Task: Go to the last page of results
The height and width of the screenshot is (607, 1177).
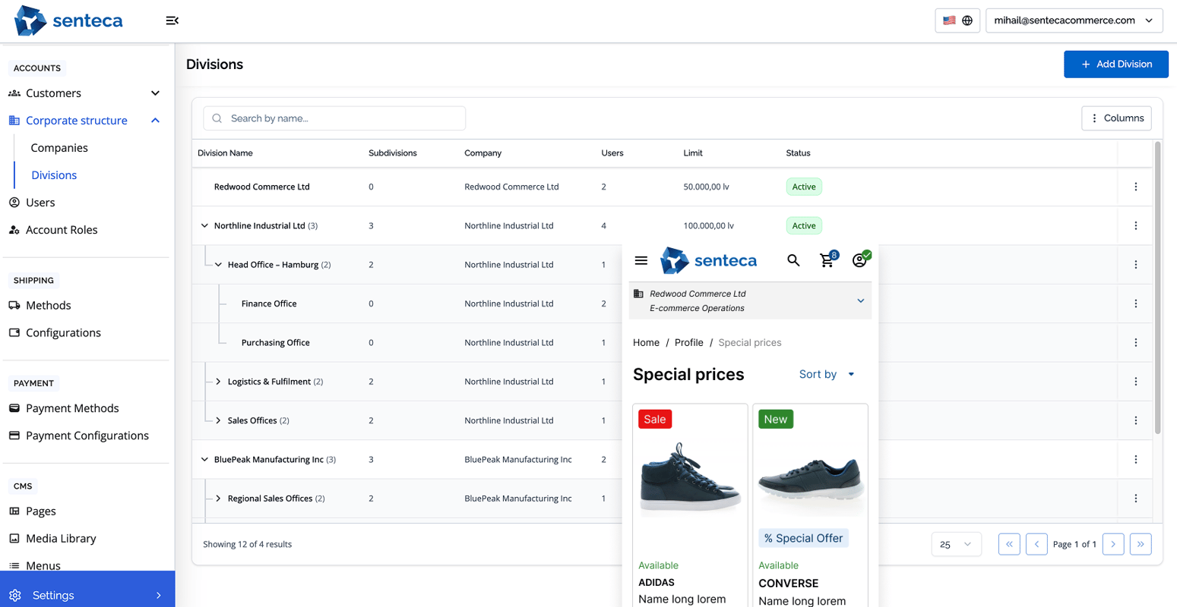Action: pyautogui.click(x=1140, y=544)
